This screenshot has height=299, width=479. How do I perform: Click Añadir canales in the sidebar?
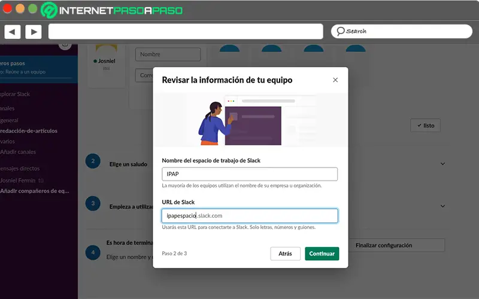click(18, 152)
